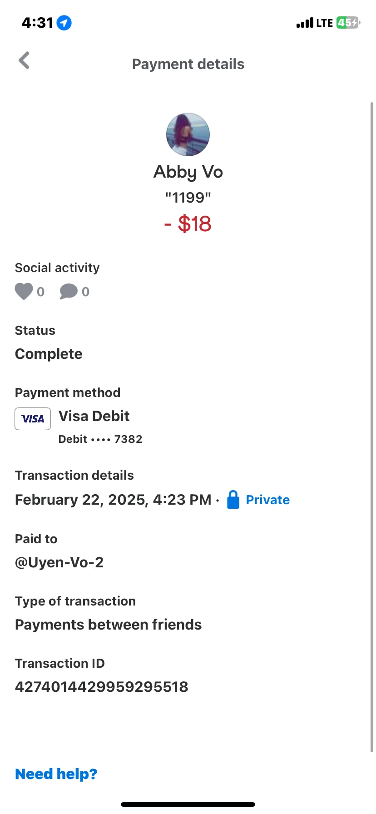This screenshot has height=814, width=376.
Task: Open comments via speech bubble icon
Action: (x=69, y=291)
